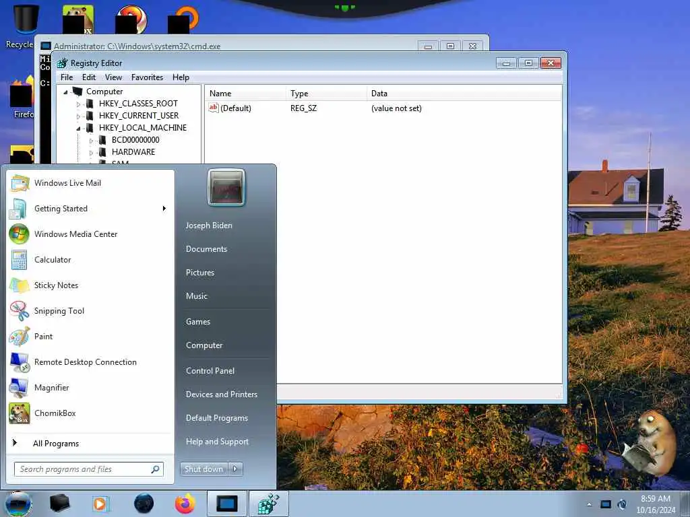The image size is (690, 517).
Task: Open the Favorites menu
Action: coord(147,77)
